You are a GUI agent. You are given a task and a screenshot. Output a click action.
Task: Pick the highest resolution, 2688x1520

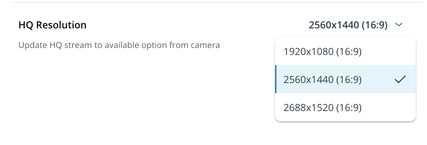[x=323, y=108]
